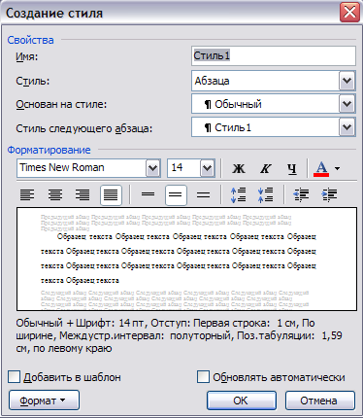Toggle underline Ч formatting
The height and width of the screenshot is (418, 363).
(x=292, y=168)
